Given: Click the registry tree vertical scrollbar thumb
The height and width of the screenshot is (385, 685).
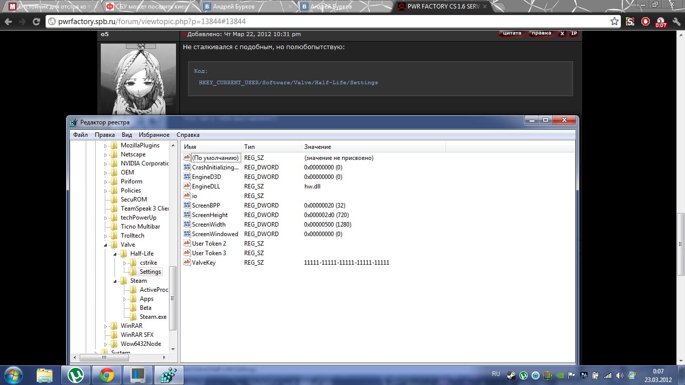Looking at the screenshot, I should coord(173,298).
